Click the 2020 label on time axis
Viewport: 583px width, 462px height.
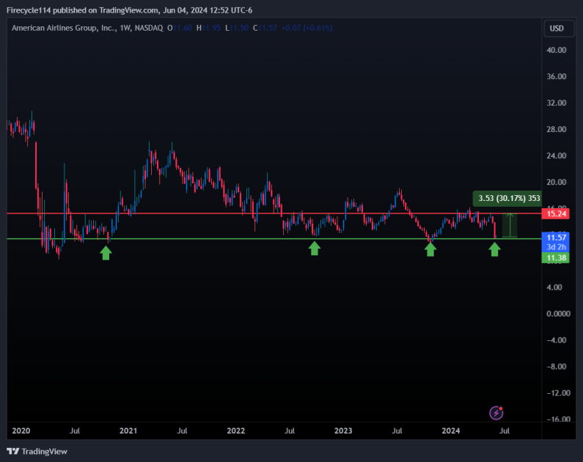pos(21,430)
